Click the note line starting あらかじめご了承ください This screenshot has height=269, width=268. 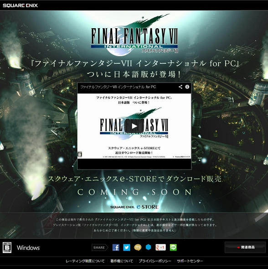click(135, 230)
